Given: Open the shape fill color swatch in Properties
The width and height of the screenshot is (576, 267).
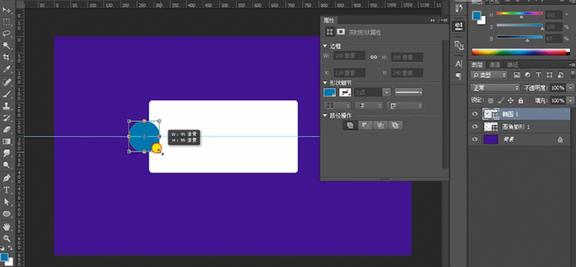Looking at the screenshot, I should tap(330, 92).
